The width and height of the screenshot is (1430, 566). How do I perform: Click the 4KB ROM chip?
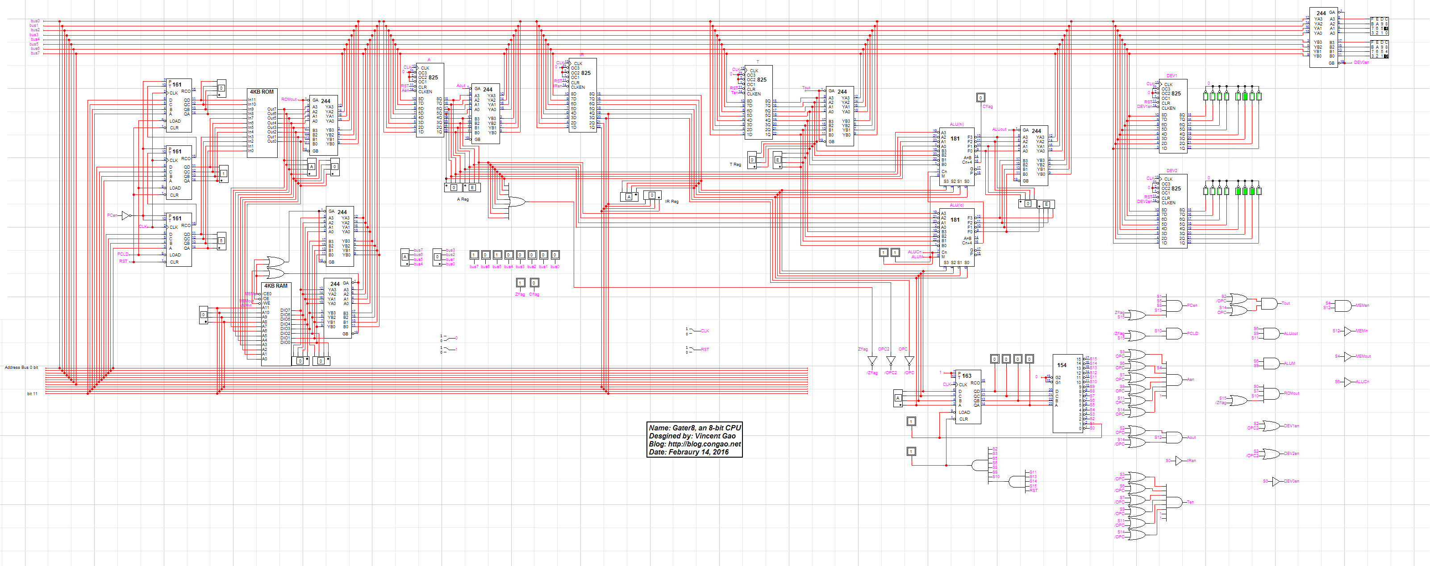262,123
